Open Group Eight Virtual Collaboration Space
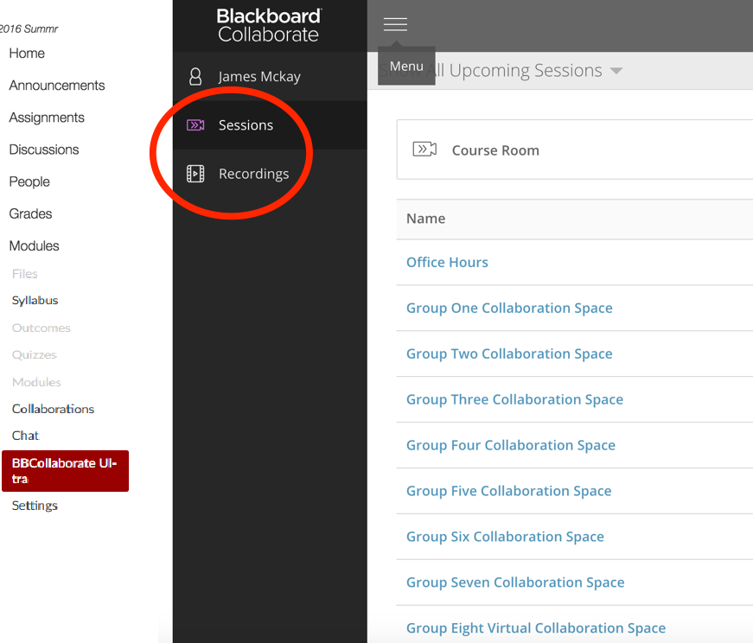Viewport: 753px width, 643px height. 536,628
